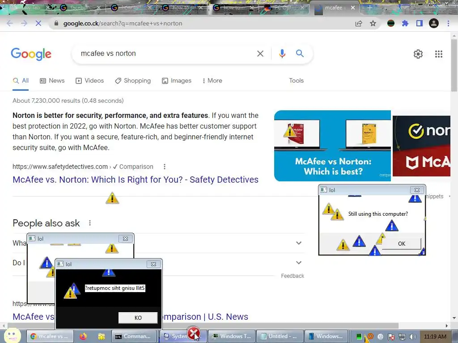The height and width of the screenshot is (343, 458).
Task: Submit search with magnifier icon
Action: click(x=300, y=54)
